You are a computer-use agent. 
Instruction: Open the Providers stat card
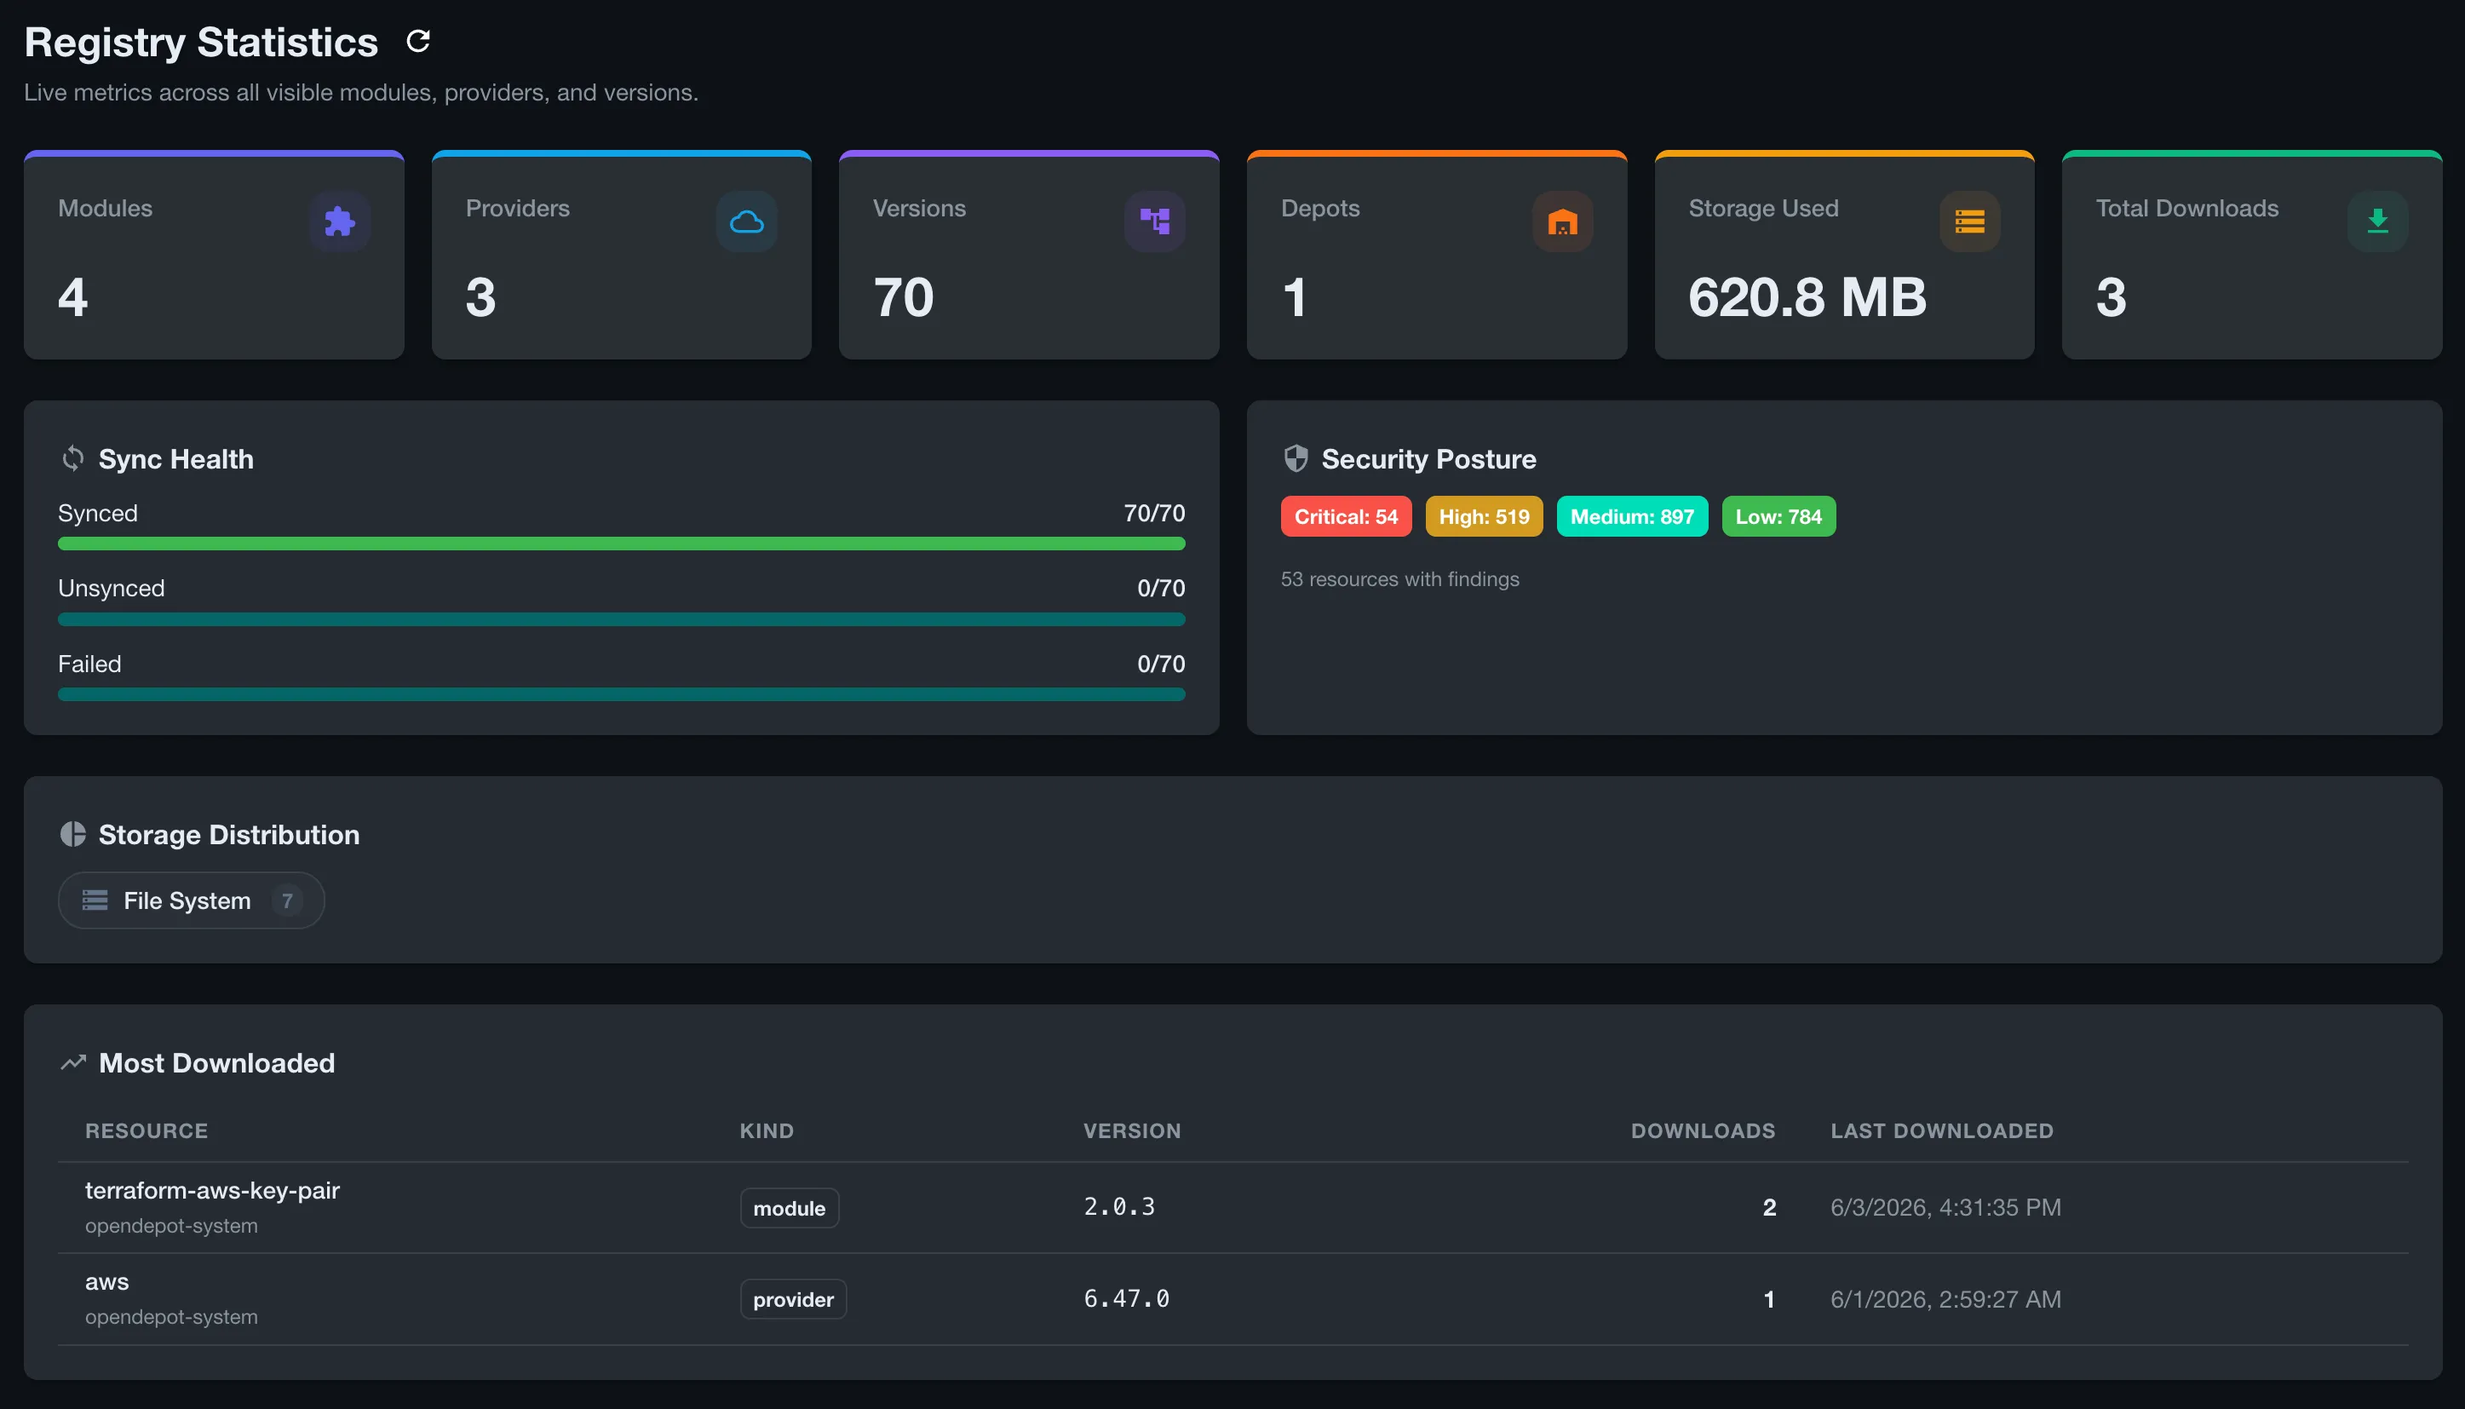[621, 256]
